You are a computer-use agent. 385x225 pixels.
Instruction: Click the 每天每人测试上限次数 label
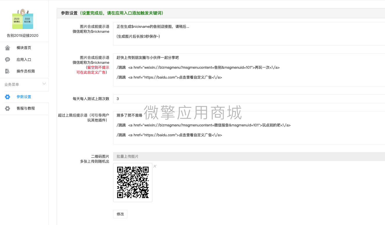point(91,99)
